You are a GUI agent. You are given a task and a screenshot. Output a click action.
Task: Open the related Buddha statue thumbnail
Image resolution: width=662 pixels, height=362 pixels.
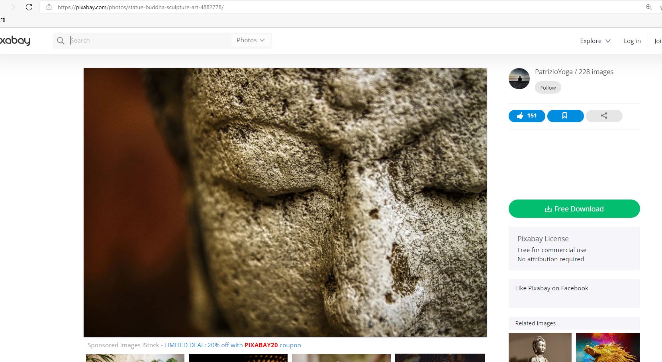point(540,347)
